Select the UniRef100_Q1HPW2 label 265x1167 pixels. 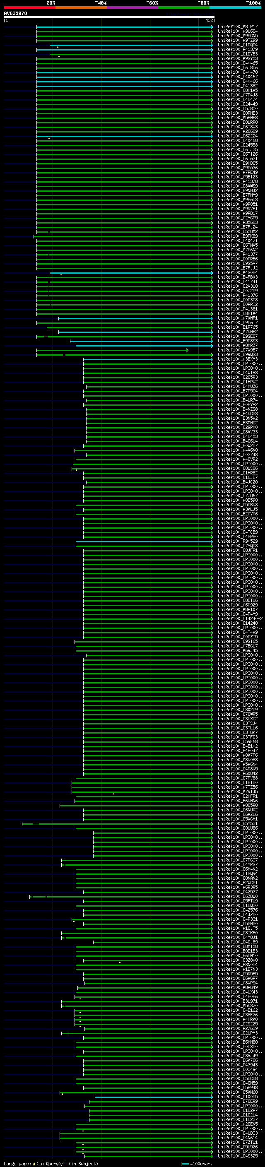(x=237, y=382)
